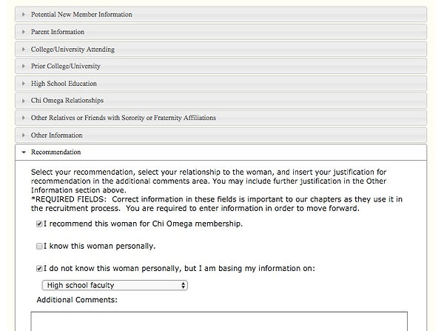Open the Parent Information accordion header
The image size is (444, 331).
pyautogui.click(x=221, y=32)
